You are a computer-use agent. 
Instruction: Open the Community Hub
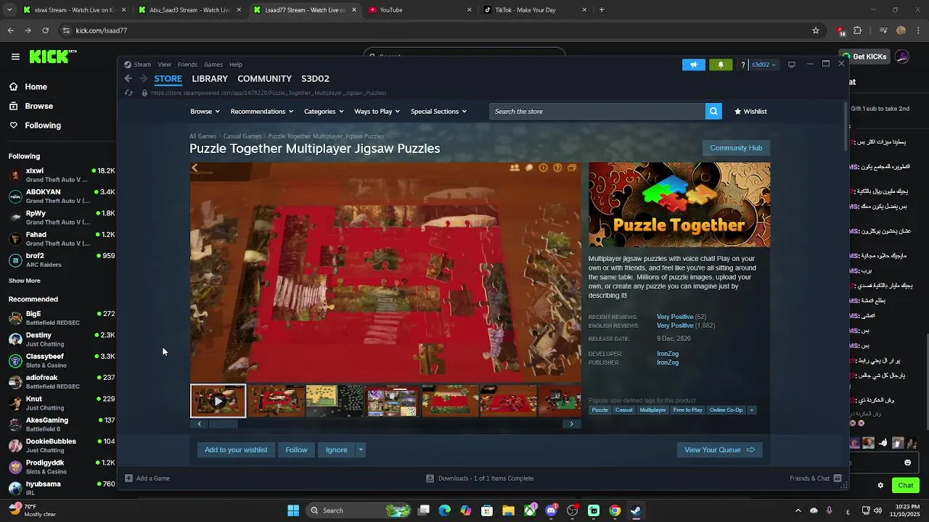point(736,148)
